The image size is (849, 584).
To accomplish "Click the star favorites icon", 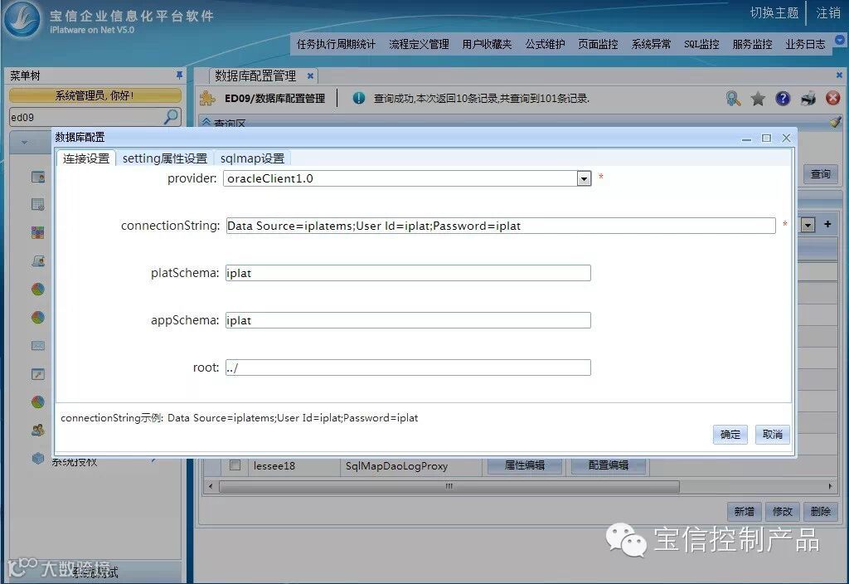I will pos(758,98).
